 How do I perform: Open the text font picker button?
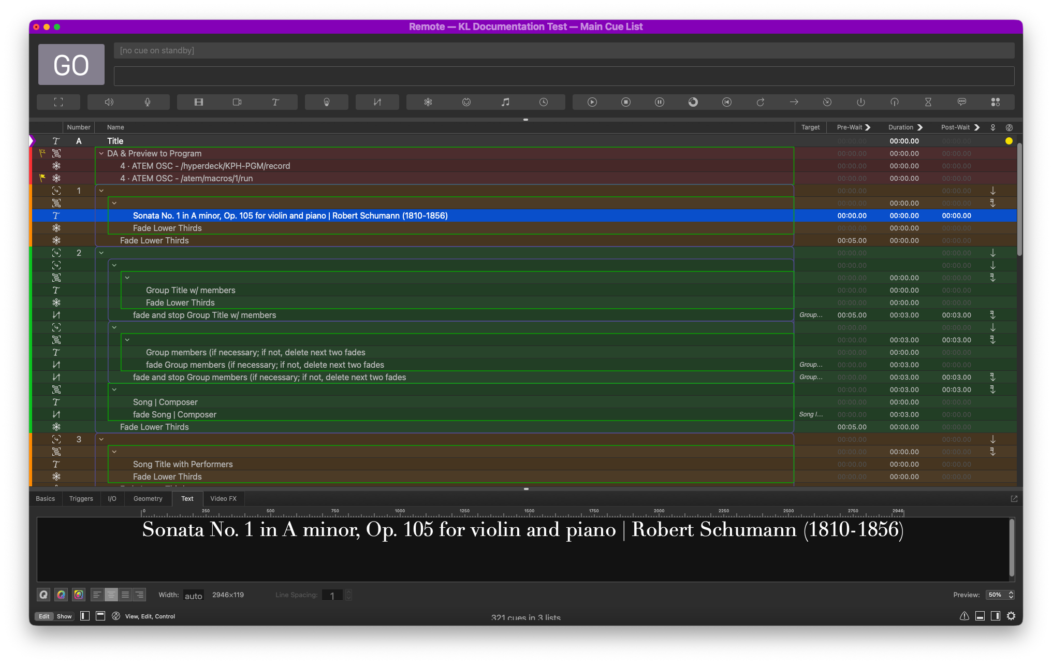pos(43,595)
